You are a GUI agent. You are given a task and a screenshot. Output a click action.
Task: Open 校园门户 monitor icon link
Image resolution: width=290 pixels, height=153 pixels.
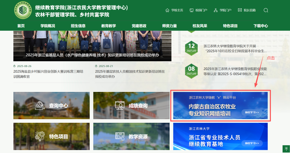point(198,10)
